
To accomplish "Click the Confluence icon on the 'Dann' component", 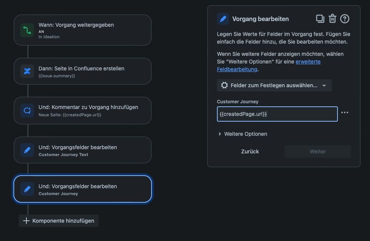I will [26, 71].
